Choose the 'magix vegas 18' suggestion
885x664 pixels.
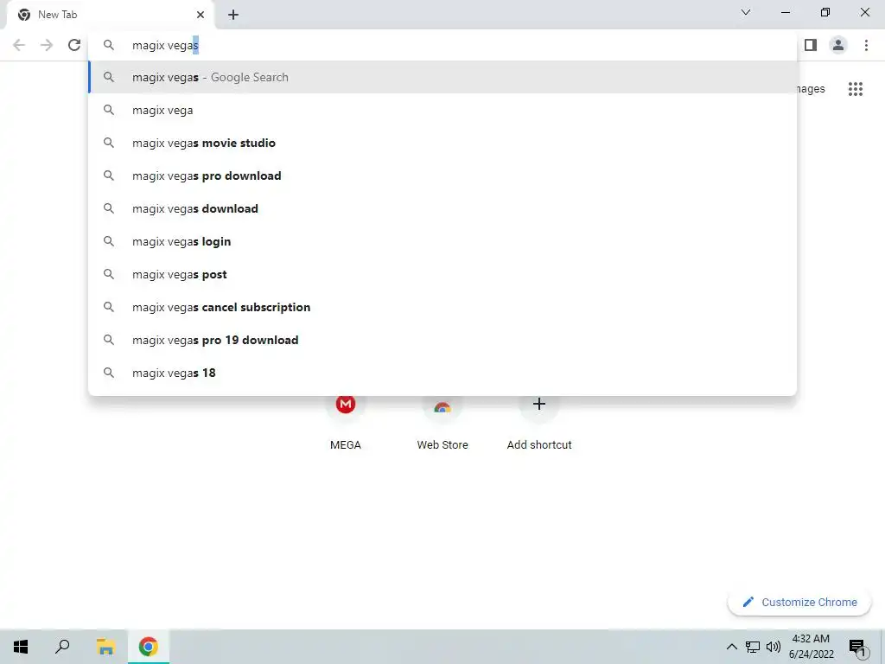[442, 373]
